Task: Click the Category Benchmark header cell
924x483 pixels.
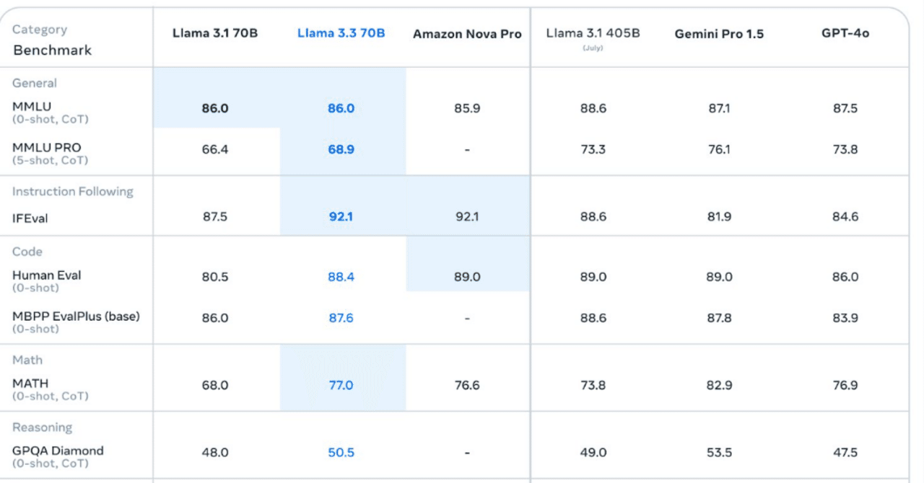Action: coord(52,40)
